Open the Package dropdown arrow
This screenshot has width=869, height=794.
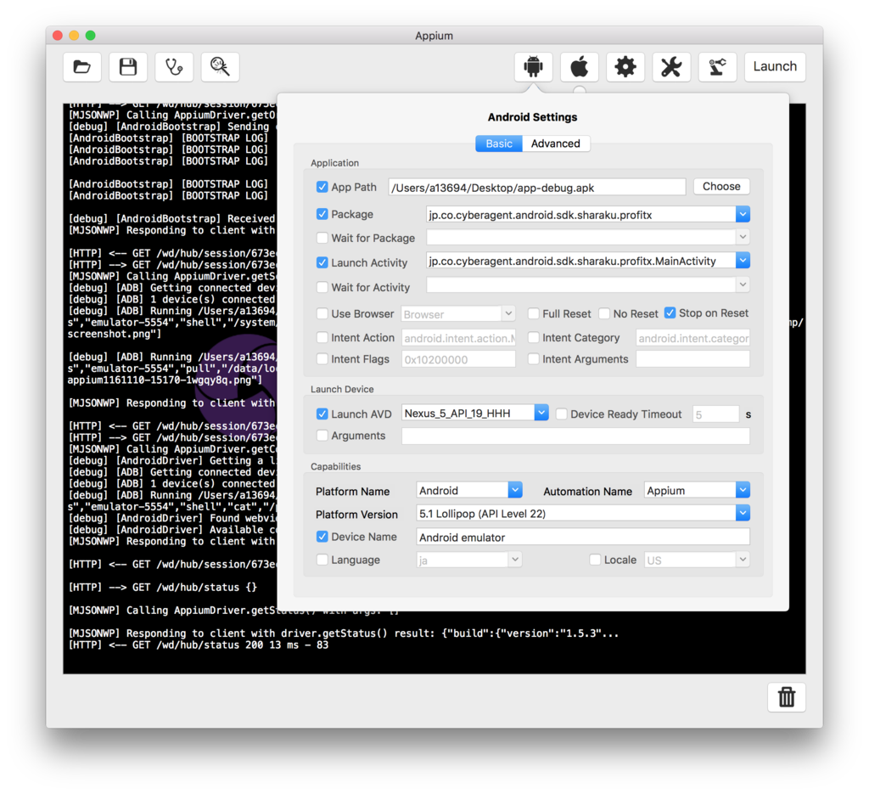743,214
